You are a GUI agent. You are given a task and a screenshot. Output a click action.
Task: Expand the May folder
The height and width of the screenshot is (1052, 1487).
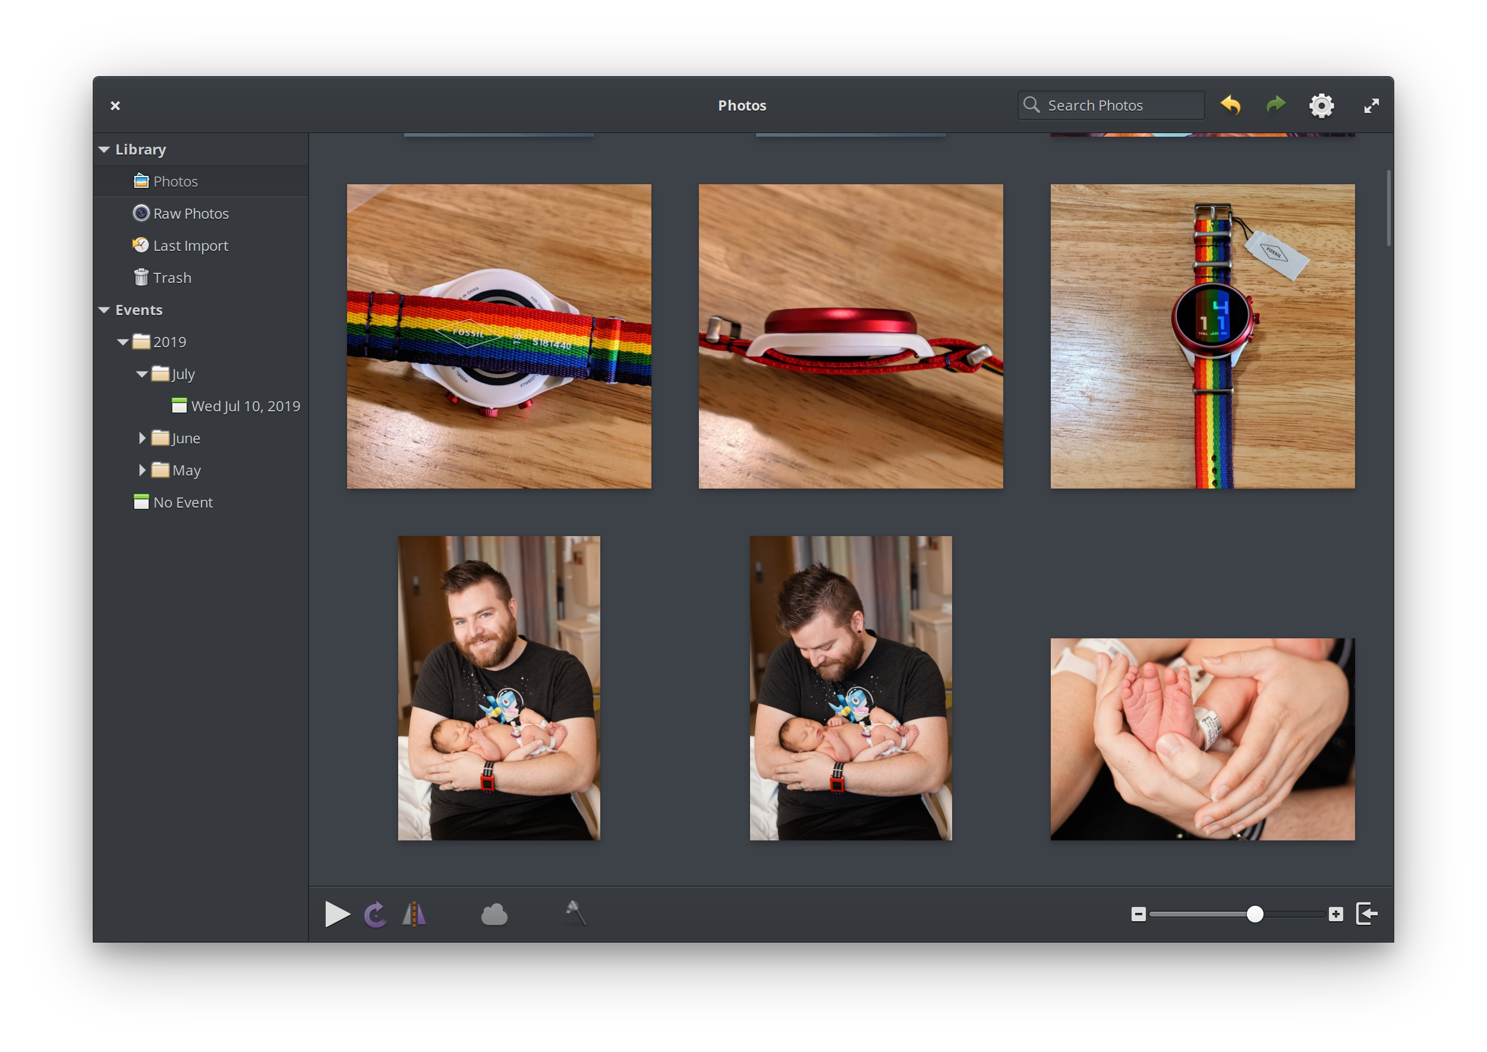coord(142,470)
